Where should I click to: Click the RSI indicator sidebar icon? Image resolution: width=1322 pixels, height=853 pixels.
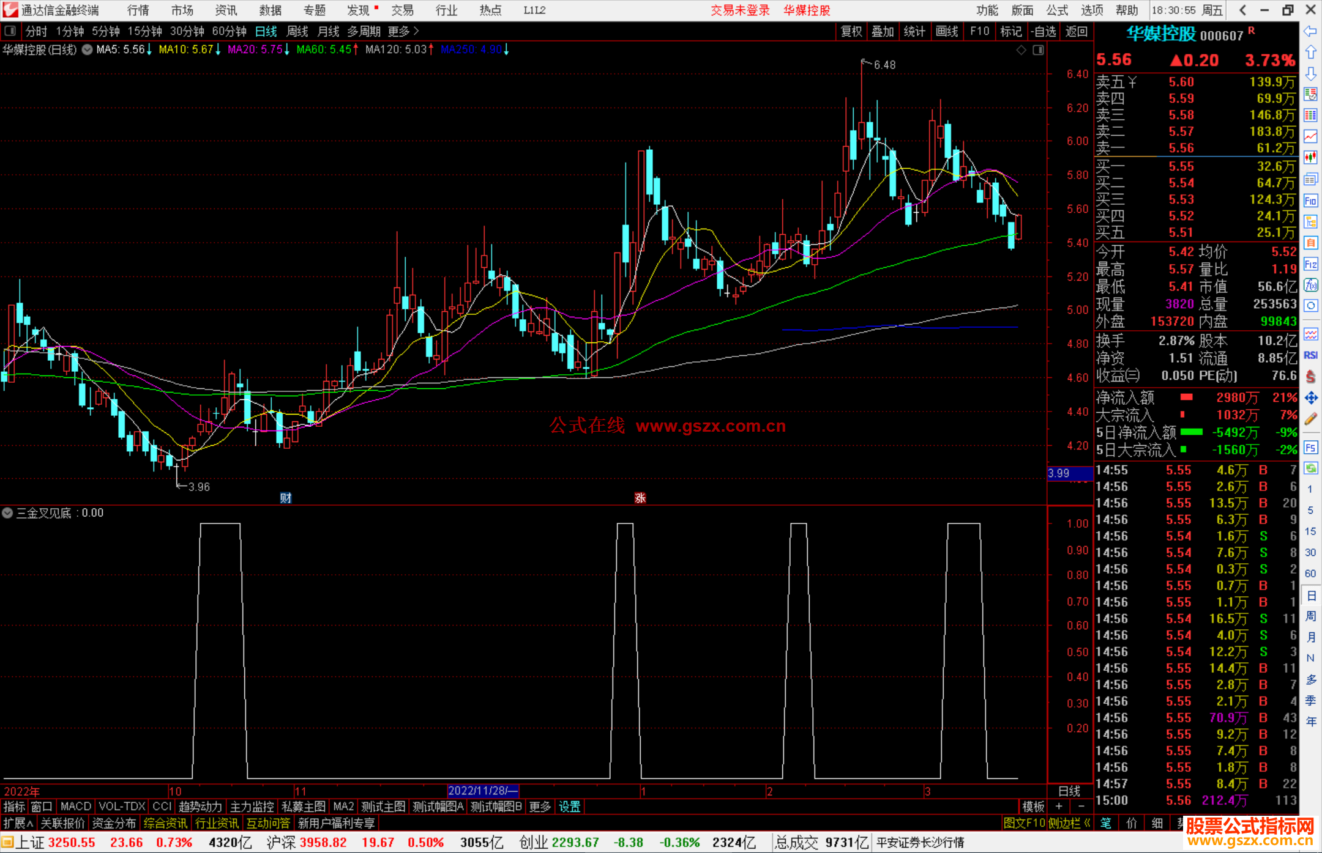click(x=1310, y=355)
